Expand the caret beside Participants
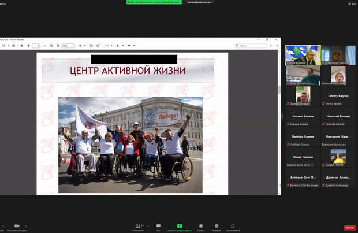358x233 pixels. coord(148,226)
